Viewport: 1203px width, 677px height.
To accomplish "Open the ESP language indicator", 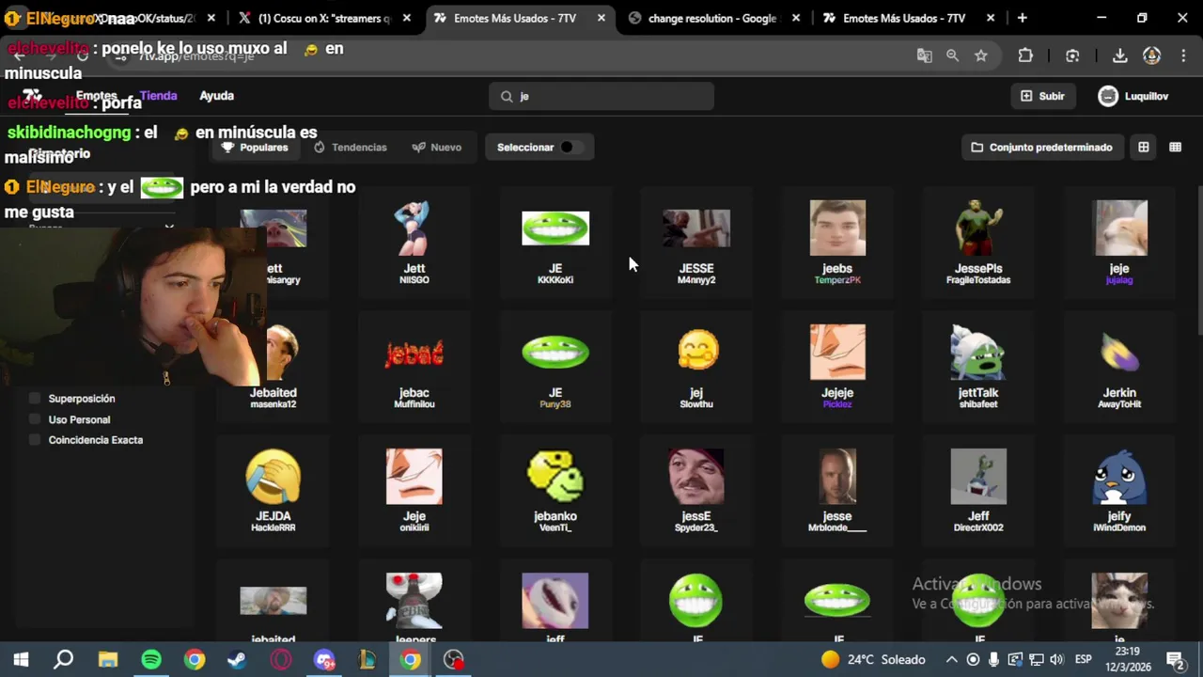I will coord(1083,659).
